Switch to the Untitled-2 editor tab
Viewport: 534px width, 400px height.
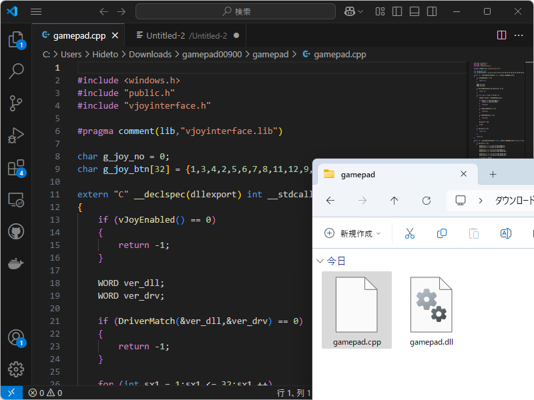pyautogui.click(x=186, y=35)
